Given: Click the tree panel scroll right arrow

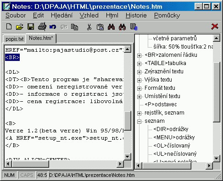Looking at the screenshot, I should (x=209, y=165).
